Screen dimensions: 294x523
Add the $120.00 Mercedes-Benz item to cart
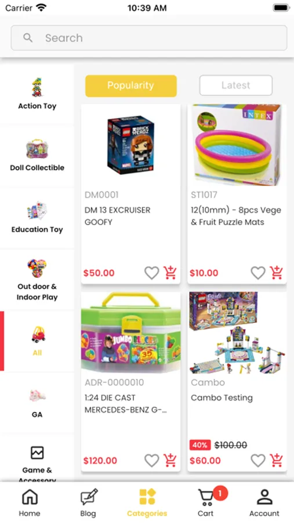(x=170, y=461)
